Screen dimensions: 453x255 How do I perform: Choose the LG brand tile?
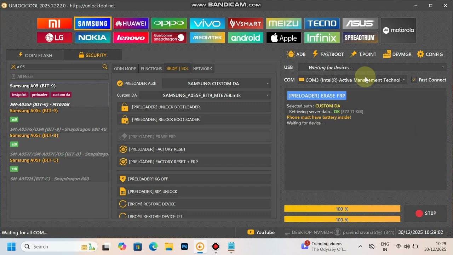coord(55,38)
